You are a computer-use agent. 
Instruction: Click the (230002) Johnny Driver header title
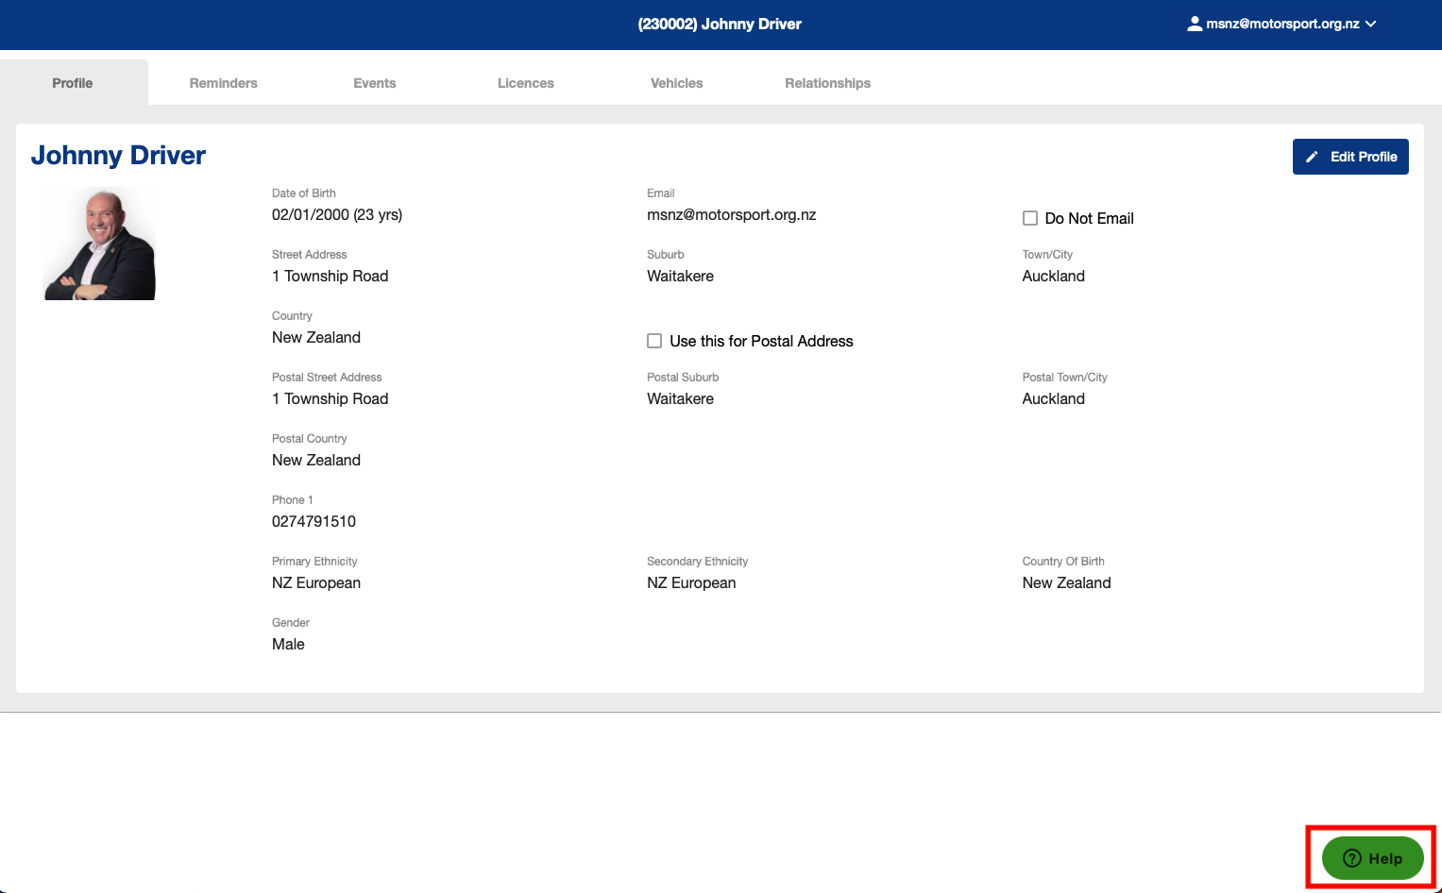[720, 24]
